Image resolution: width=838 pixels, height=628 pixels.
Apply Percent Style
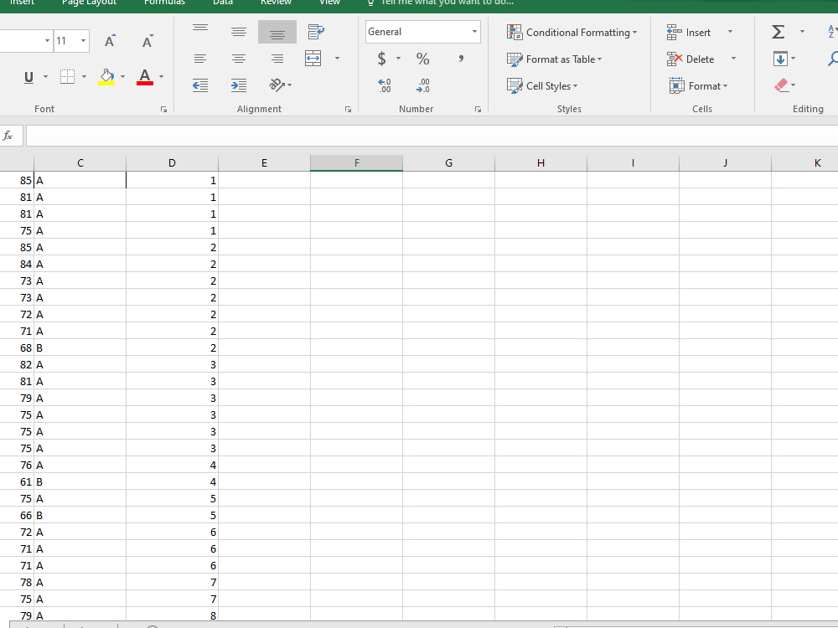click(422, 59)
